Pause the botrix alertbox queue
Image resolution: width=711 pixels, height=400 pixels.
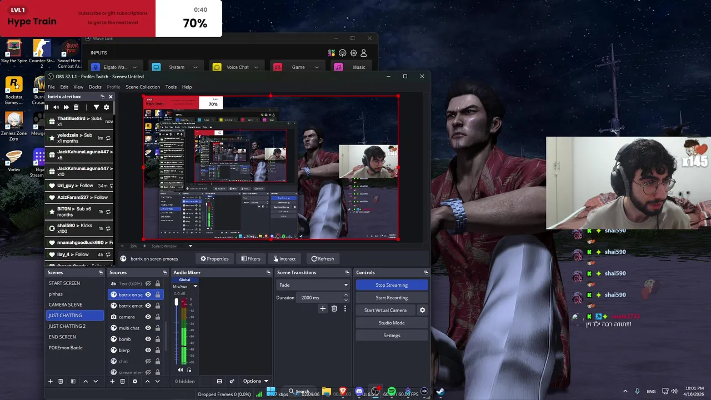tap(47, 107)
